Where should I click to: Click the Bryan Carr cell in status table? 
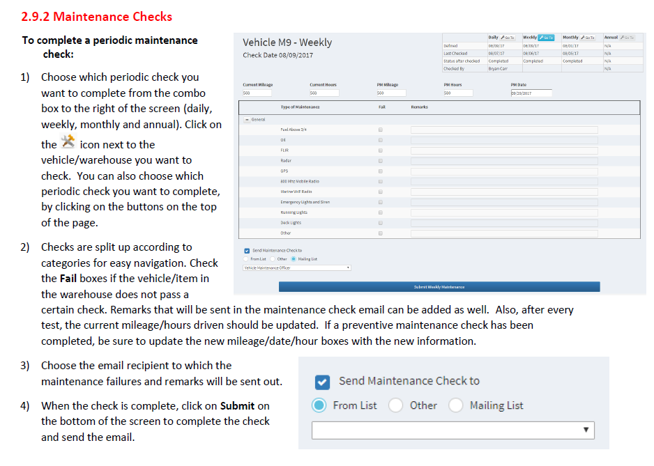point(498,69)
